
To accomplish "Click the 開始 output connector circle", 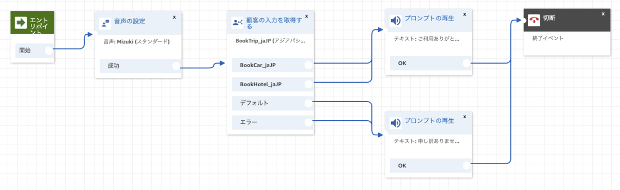I will [49, 51].
